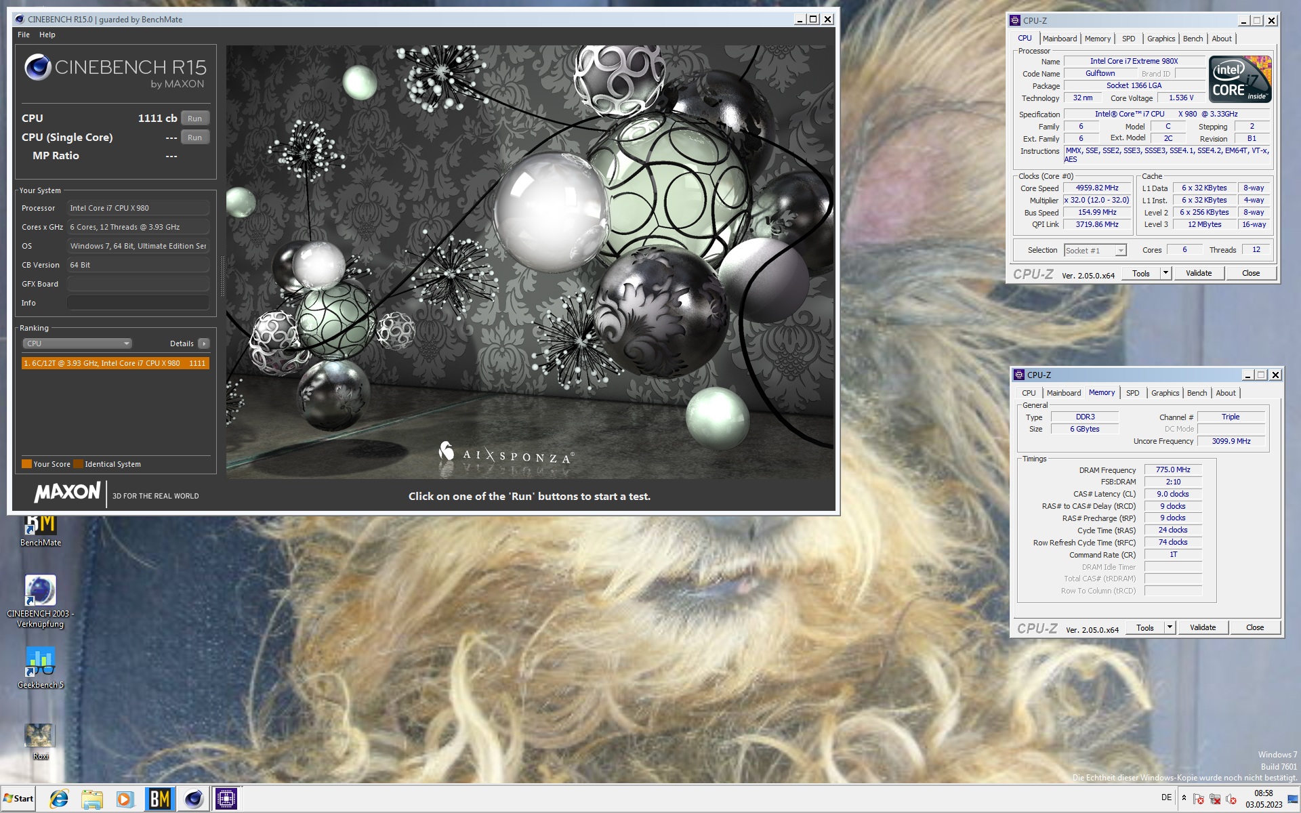Image resolution: width=1301 pixels, height=813 pixels.
Task: Click the Cinebench R15 logo sphere
Action: point(38,67)
